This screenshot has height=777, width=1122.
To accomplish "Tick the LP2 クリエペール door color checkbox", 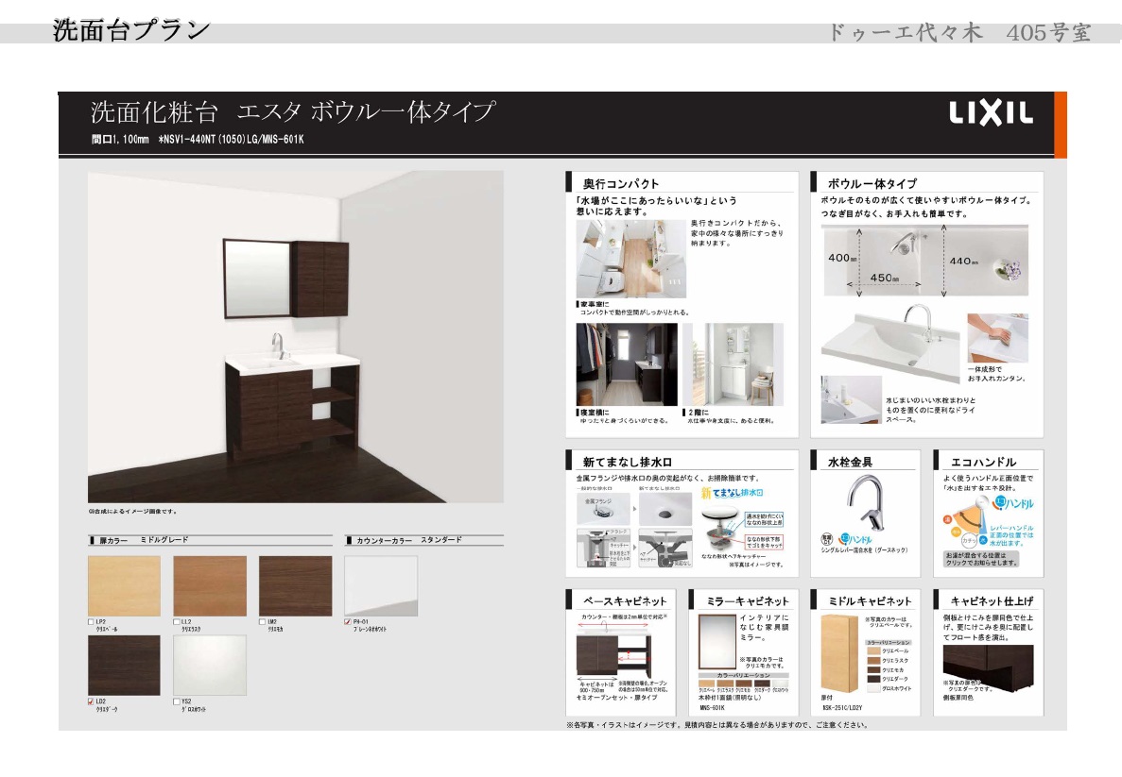I will (x=91, y=622).
